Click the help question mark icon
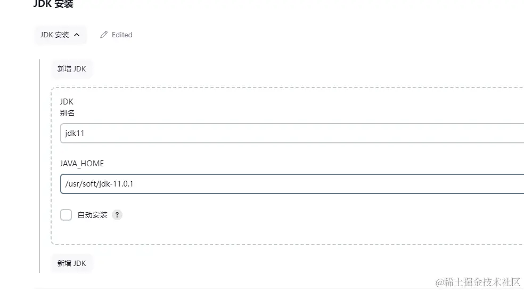Image resolution: width=524 pixels, height=291 pixels. pos(117,215)
